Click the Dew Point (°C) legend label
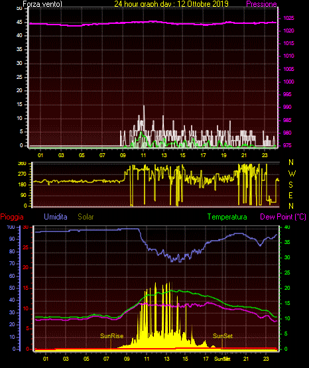Viewport: 309px width, 368px height. coord(283,217)
